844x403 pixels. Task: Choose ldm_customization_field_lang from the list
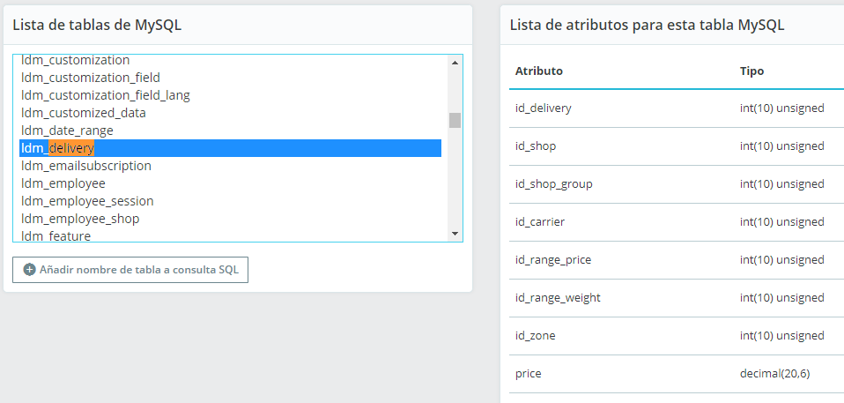click(x=106, y=95)
